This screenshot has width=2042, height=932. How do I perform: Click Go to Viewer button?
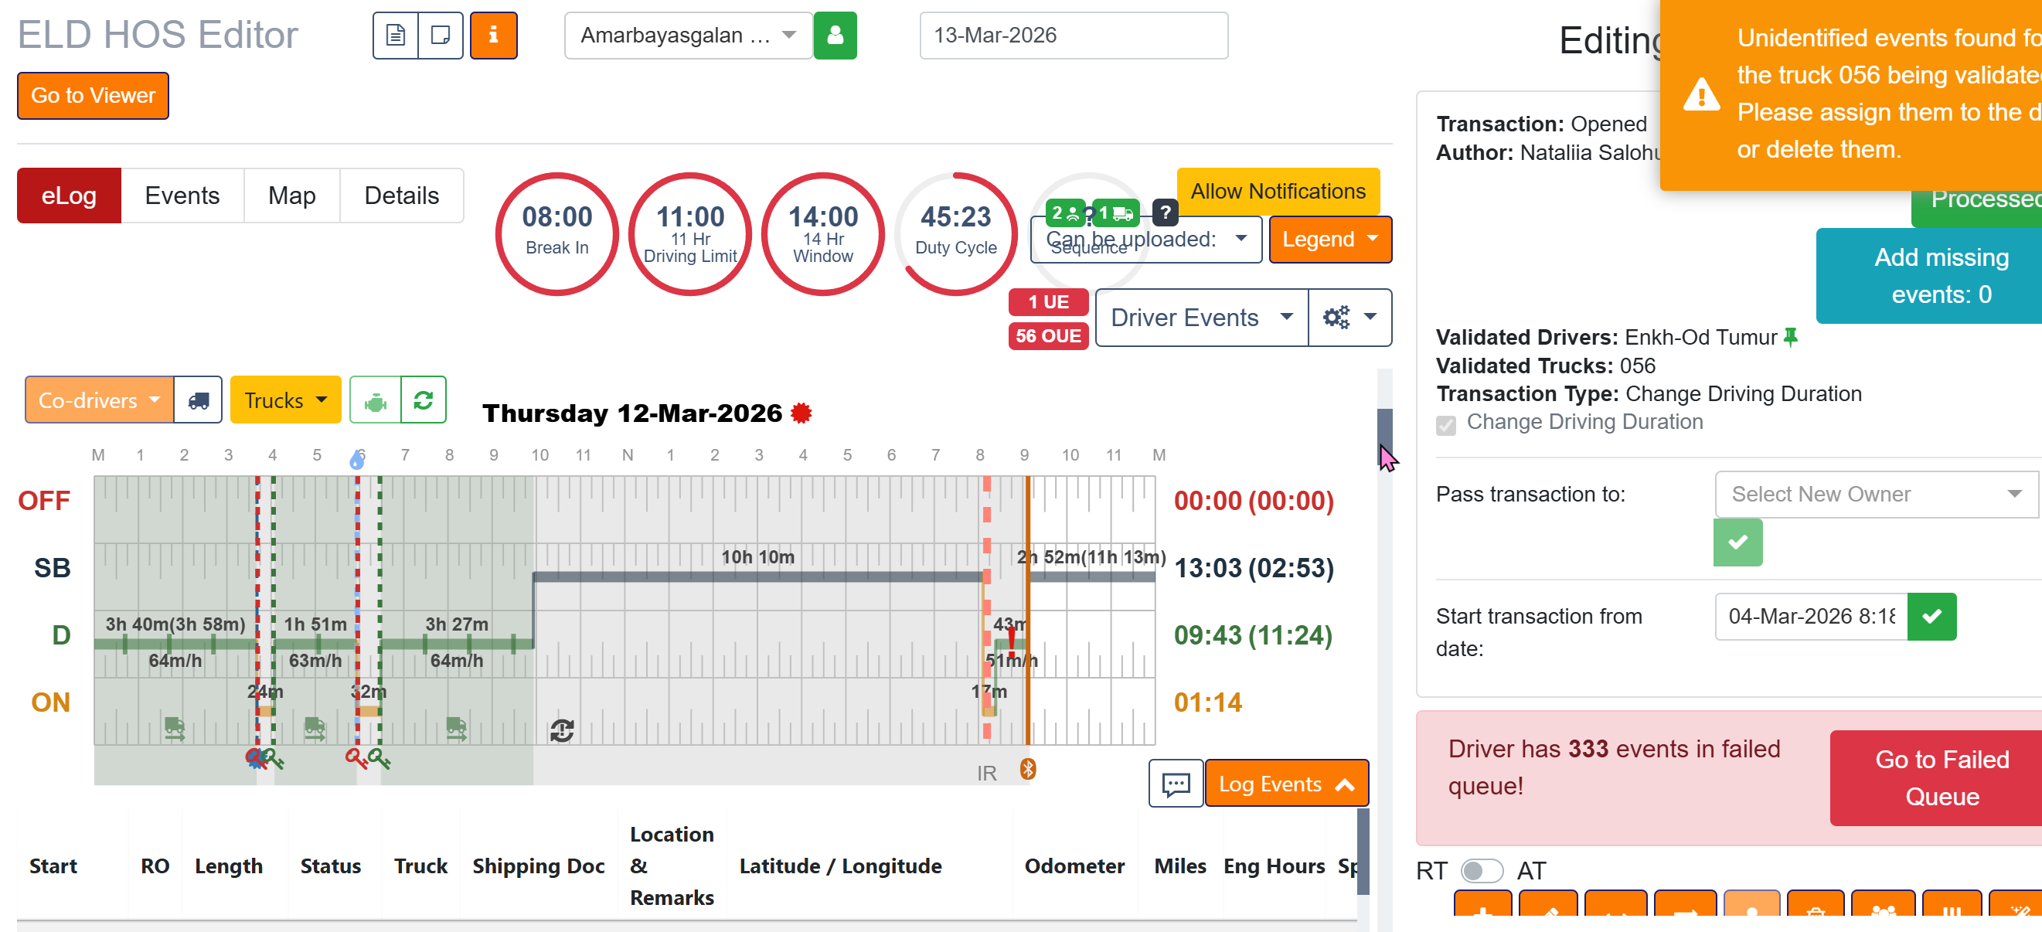[x=93, y=96]
